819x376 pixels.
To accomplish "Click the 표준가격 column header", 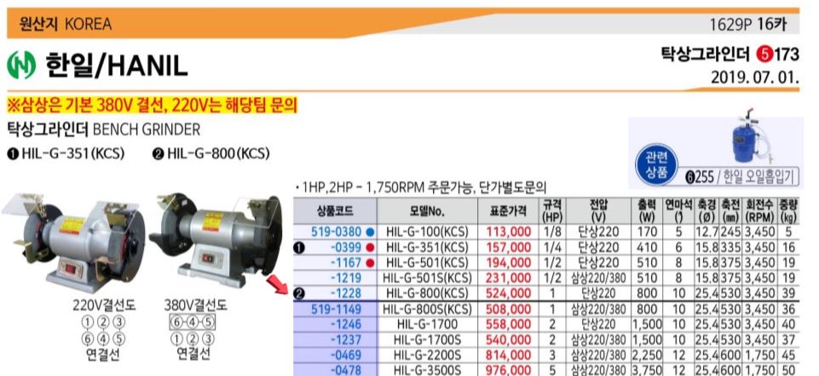I will (x=508, y=211).
